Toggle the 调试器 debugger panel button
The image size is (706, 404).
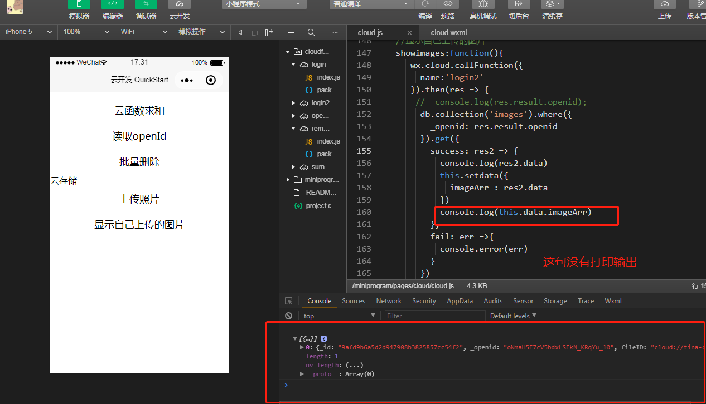[146, 4]
